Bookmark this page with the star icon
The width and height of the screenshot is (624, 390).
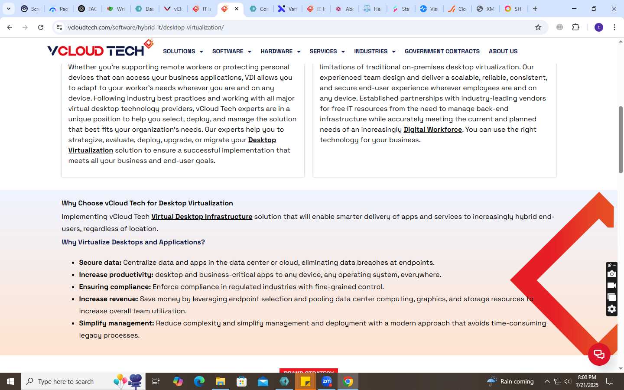pos(538,27)
